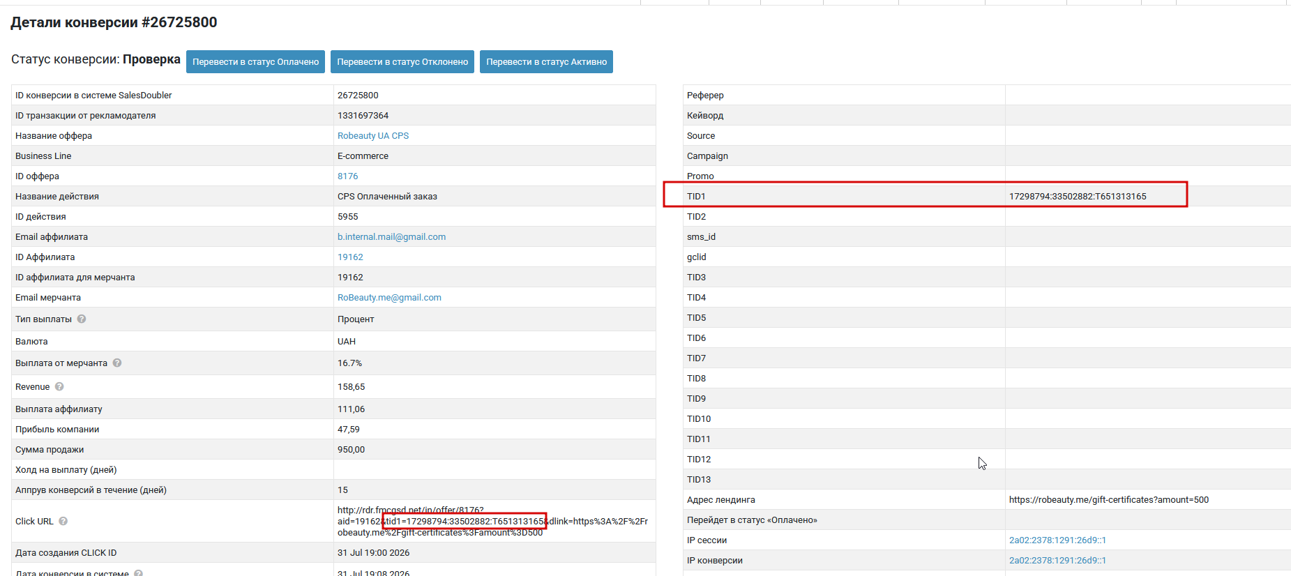Viewport: 1291px width, 576px height.
Task: Open offer ID 8176 link
Action: [x=347, y=176]
